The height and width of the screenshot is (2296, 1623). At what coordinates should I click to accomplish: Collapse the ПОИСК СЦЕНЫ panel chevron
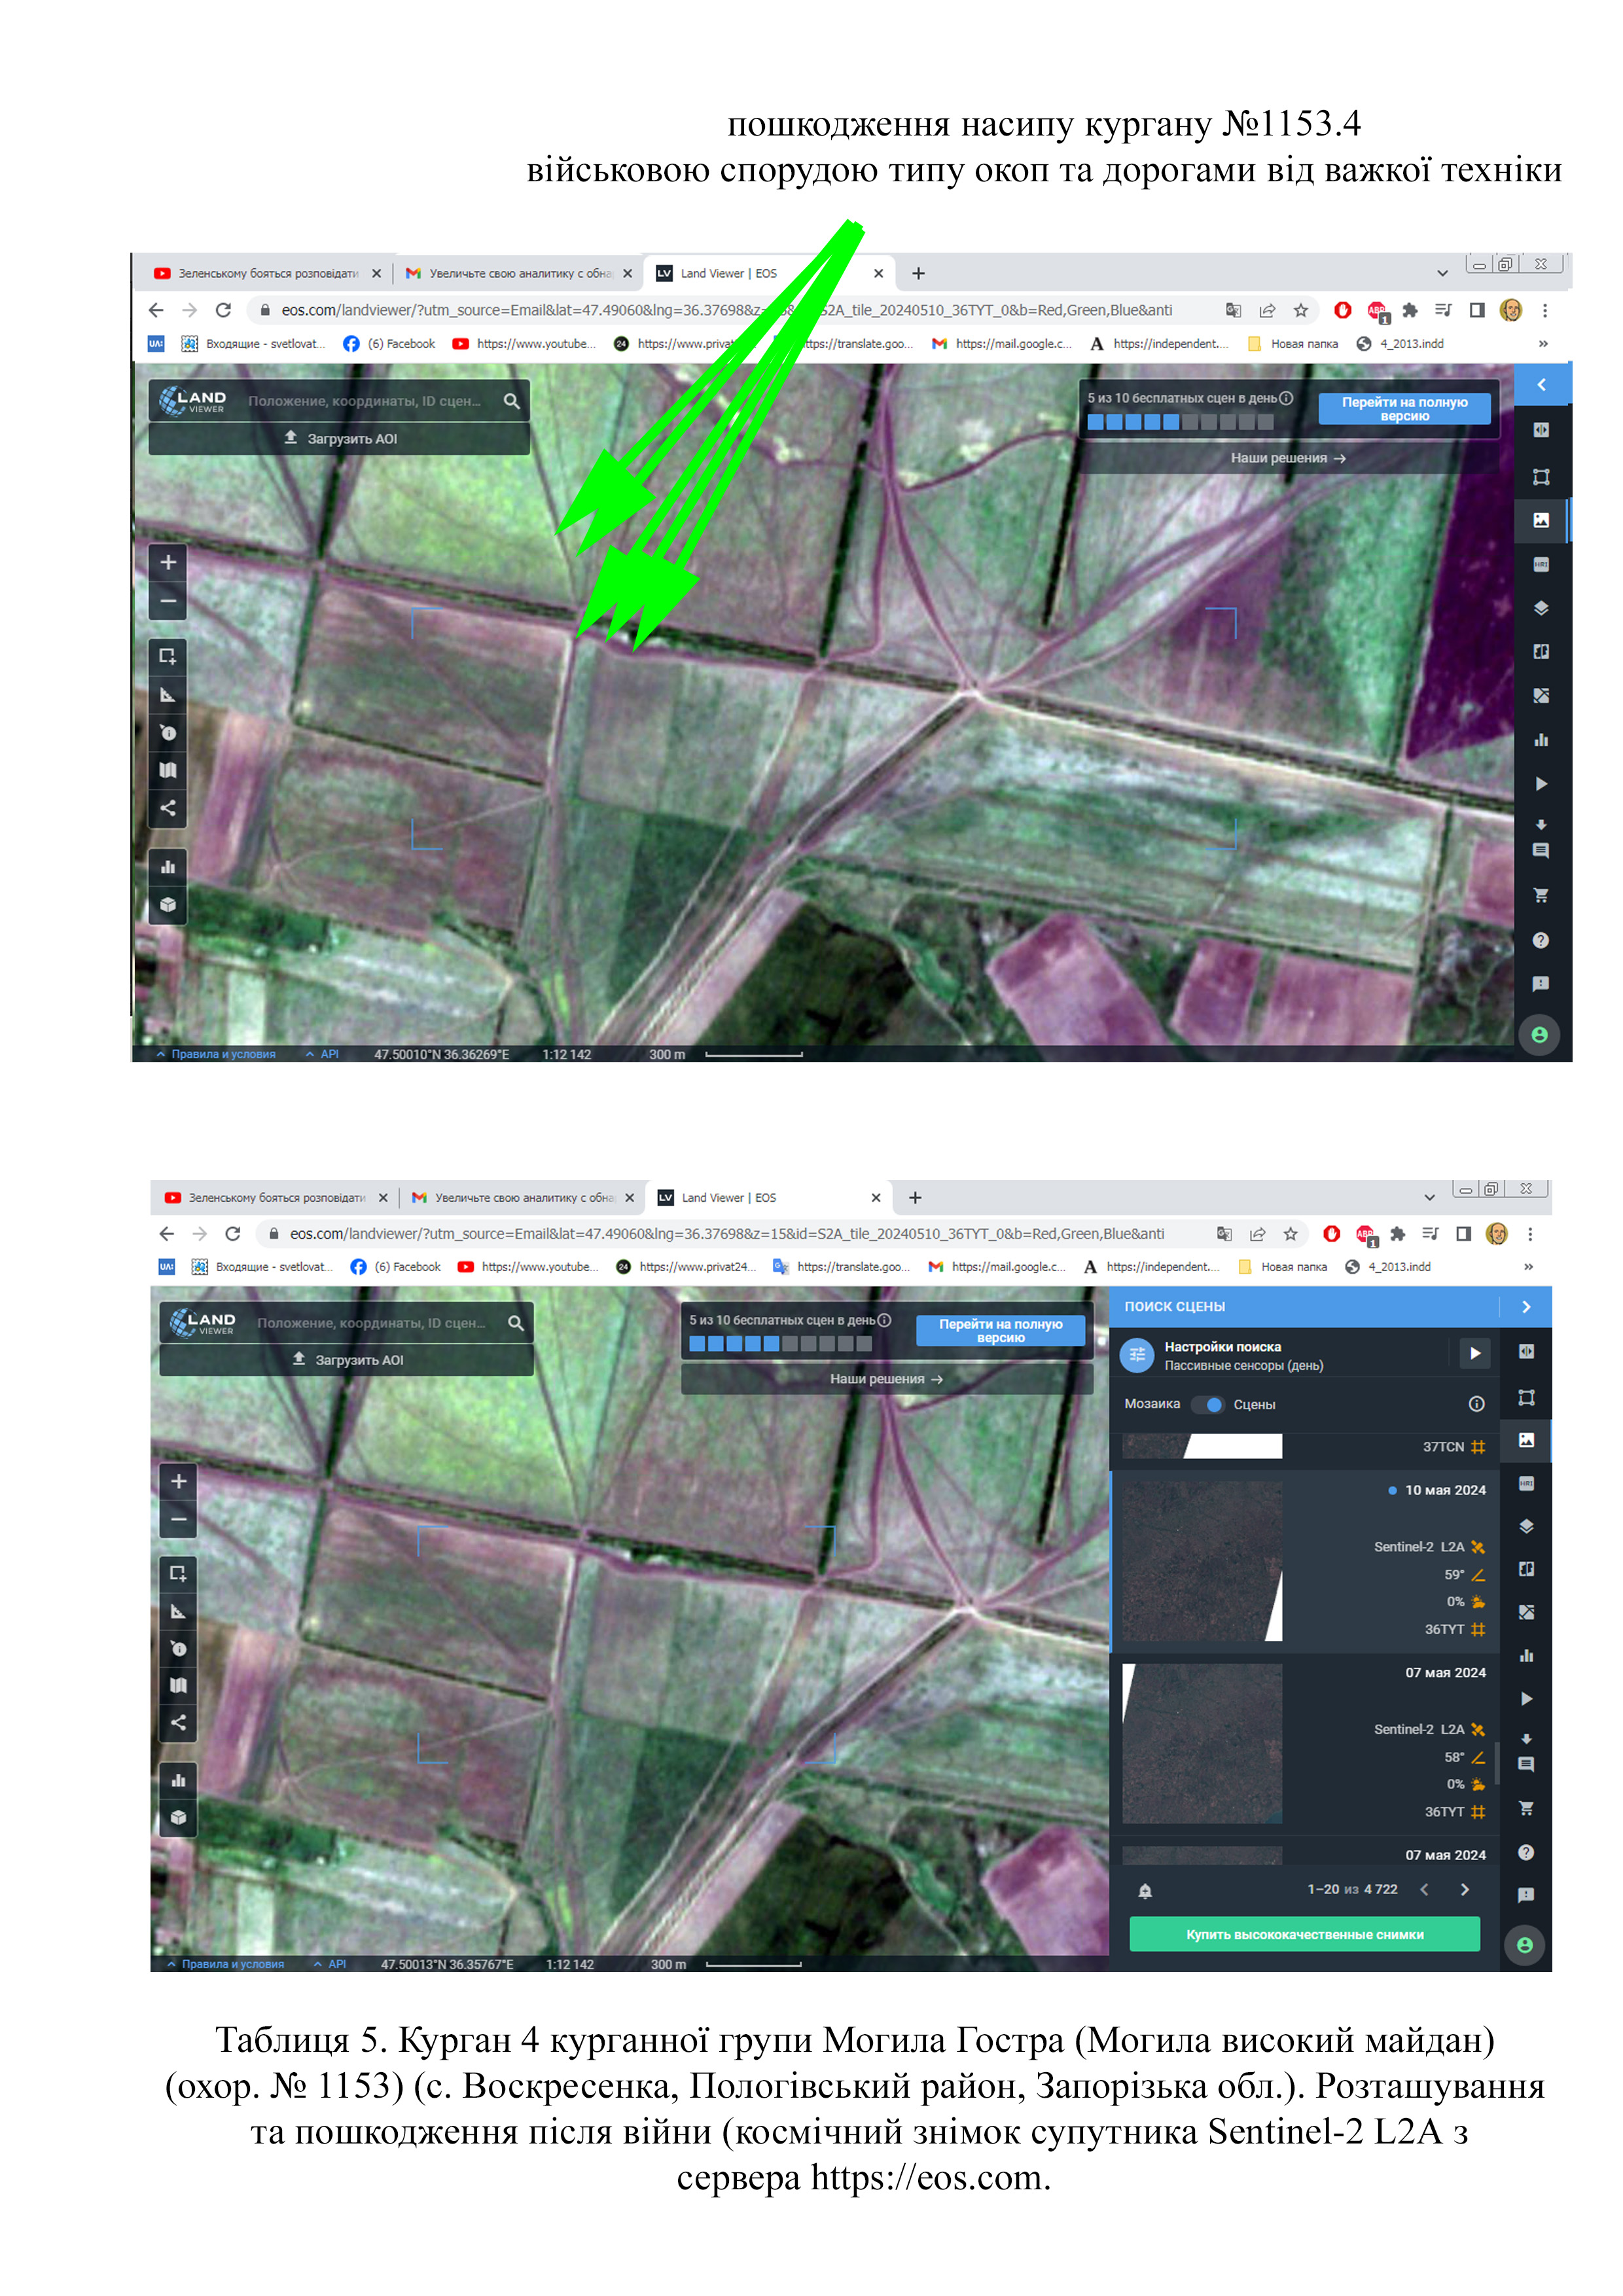(x=1526, y=1306)
